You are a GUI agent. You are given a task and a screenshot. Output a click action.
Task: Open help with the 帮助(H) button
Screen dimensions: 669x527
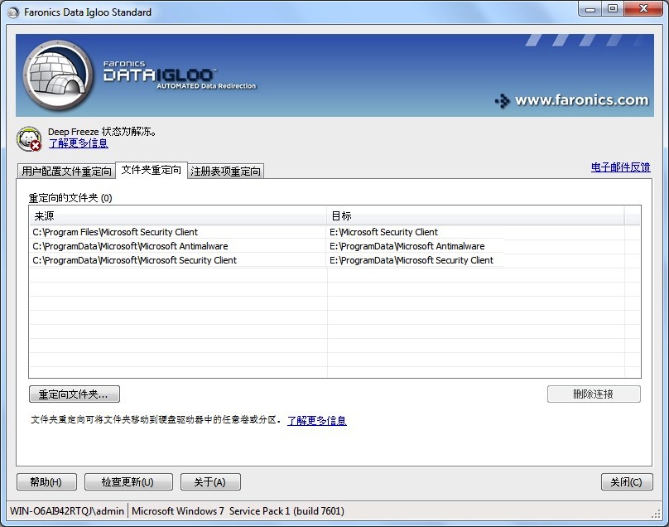click(x=46, y=482)
